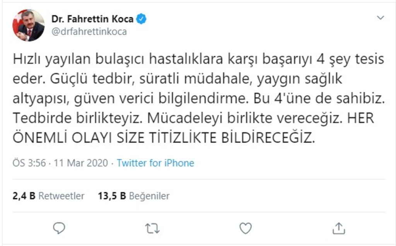Open Dr. Fahrettin Koca's profile photo
This screenshot has height=246, width=396.
click(x=29, y=25)
